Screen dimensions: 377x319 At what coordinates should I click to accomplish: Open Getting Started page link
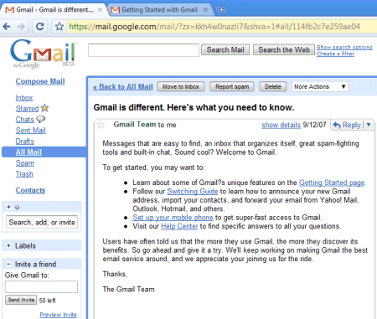[332, 183]
